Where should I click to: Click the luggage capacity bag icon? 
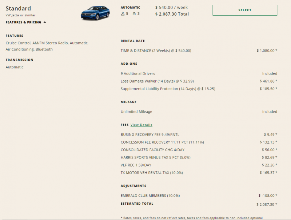(134, 14)
